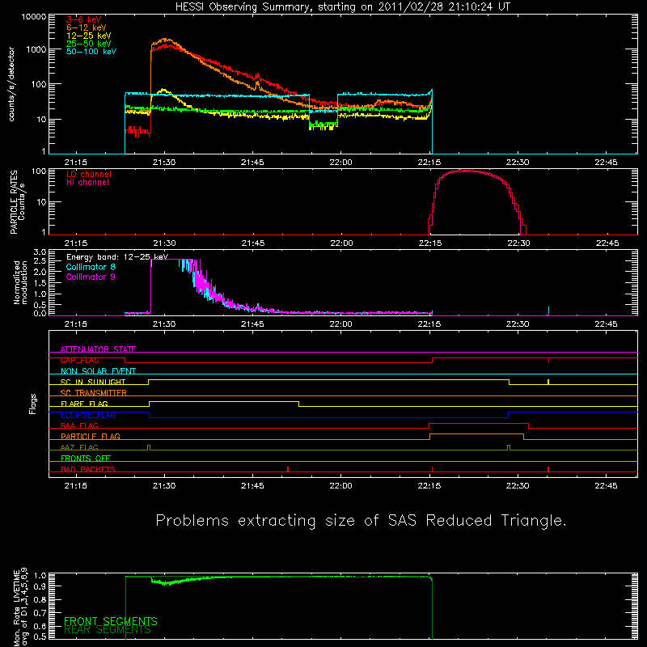647x647 pixels.
Task: Click the 10000 tick value of count rates axis
Action: tap(34, 17)
